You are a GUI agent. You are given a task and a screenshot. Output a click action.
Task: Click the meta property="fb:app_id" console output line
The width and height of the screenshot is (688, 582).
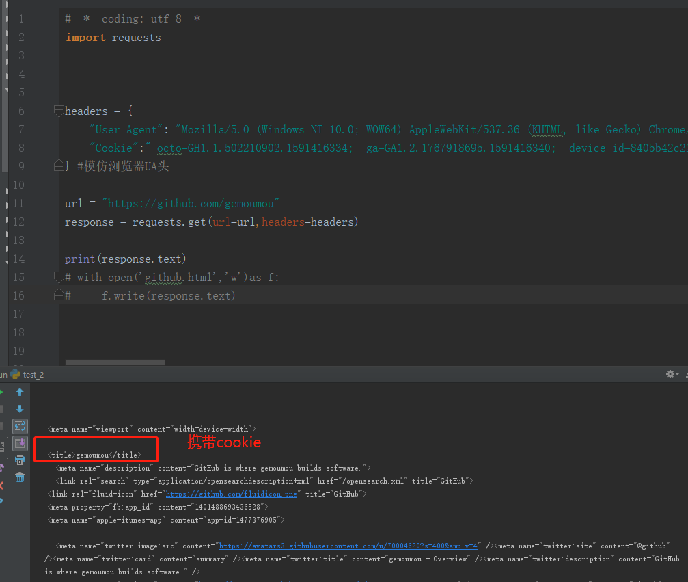(x=158, y=507)
